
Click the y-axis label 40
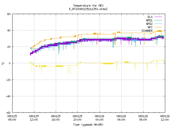(x=9, y=30)
